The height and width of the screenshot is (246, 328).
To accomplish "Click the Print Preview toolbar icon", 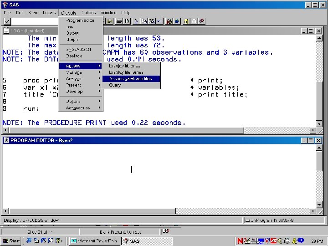I will [127, 21].
